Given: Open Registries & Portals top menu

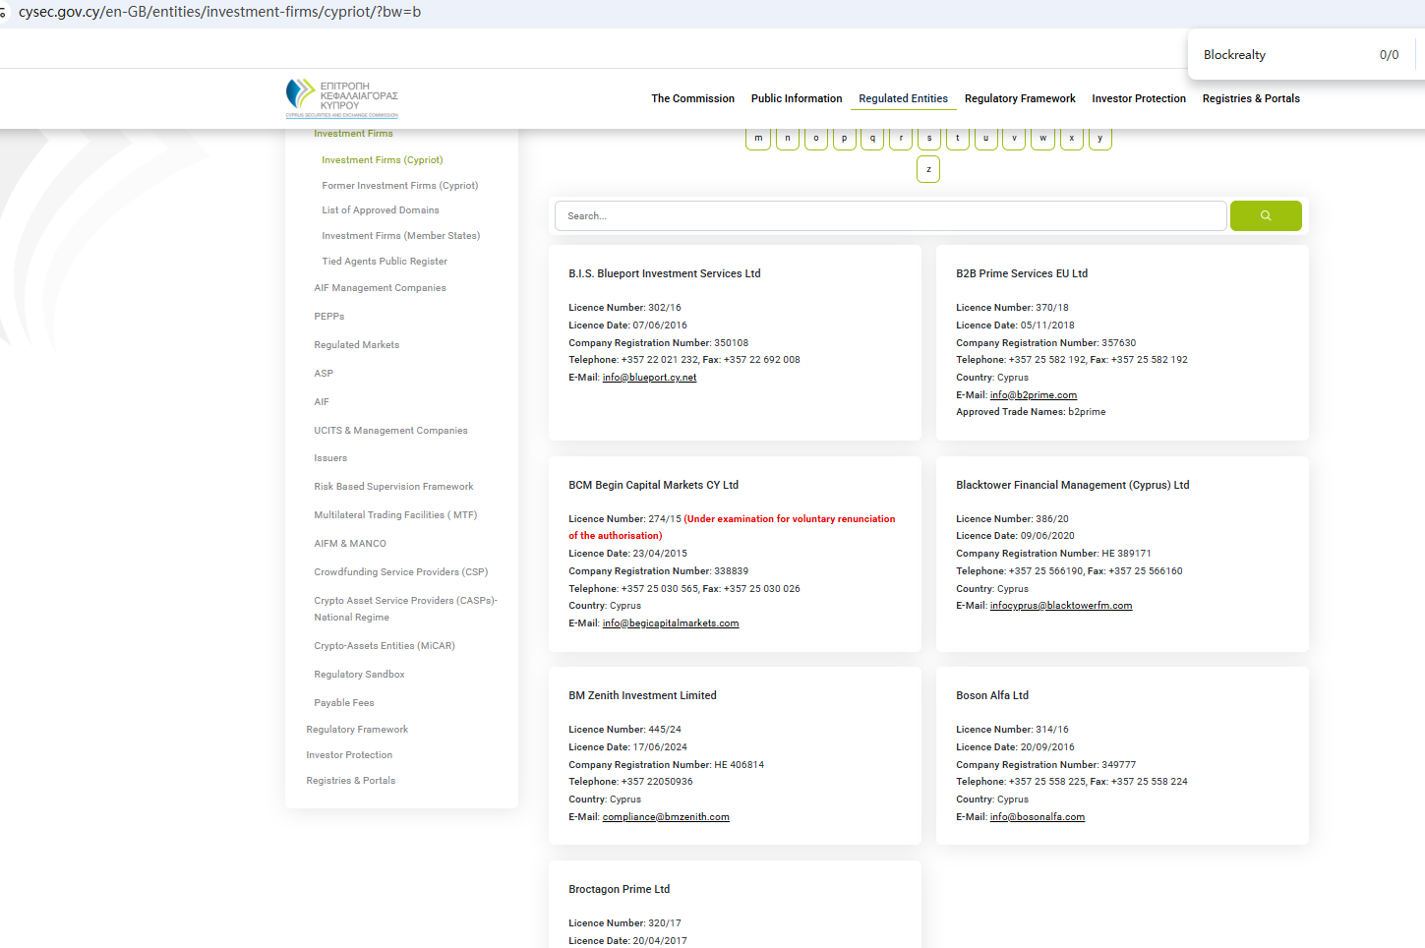Looking at the screenshot, I should pyautogui.click(x=1250, y=99).
